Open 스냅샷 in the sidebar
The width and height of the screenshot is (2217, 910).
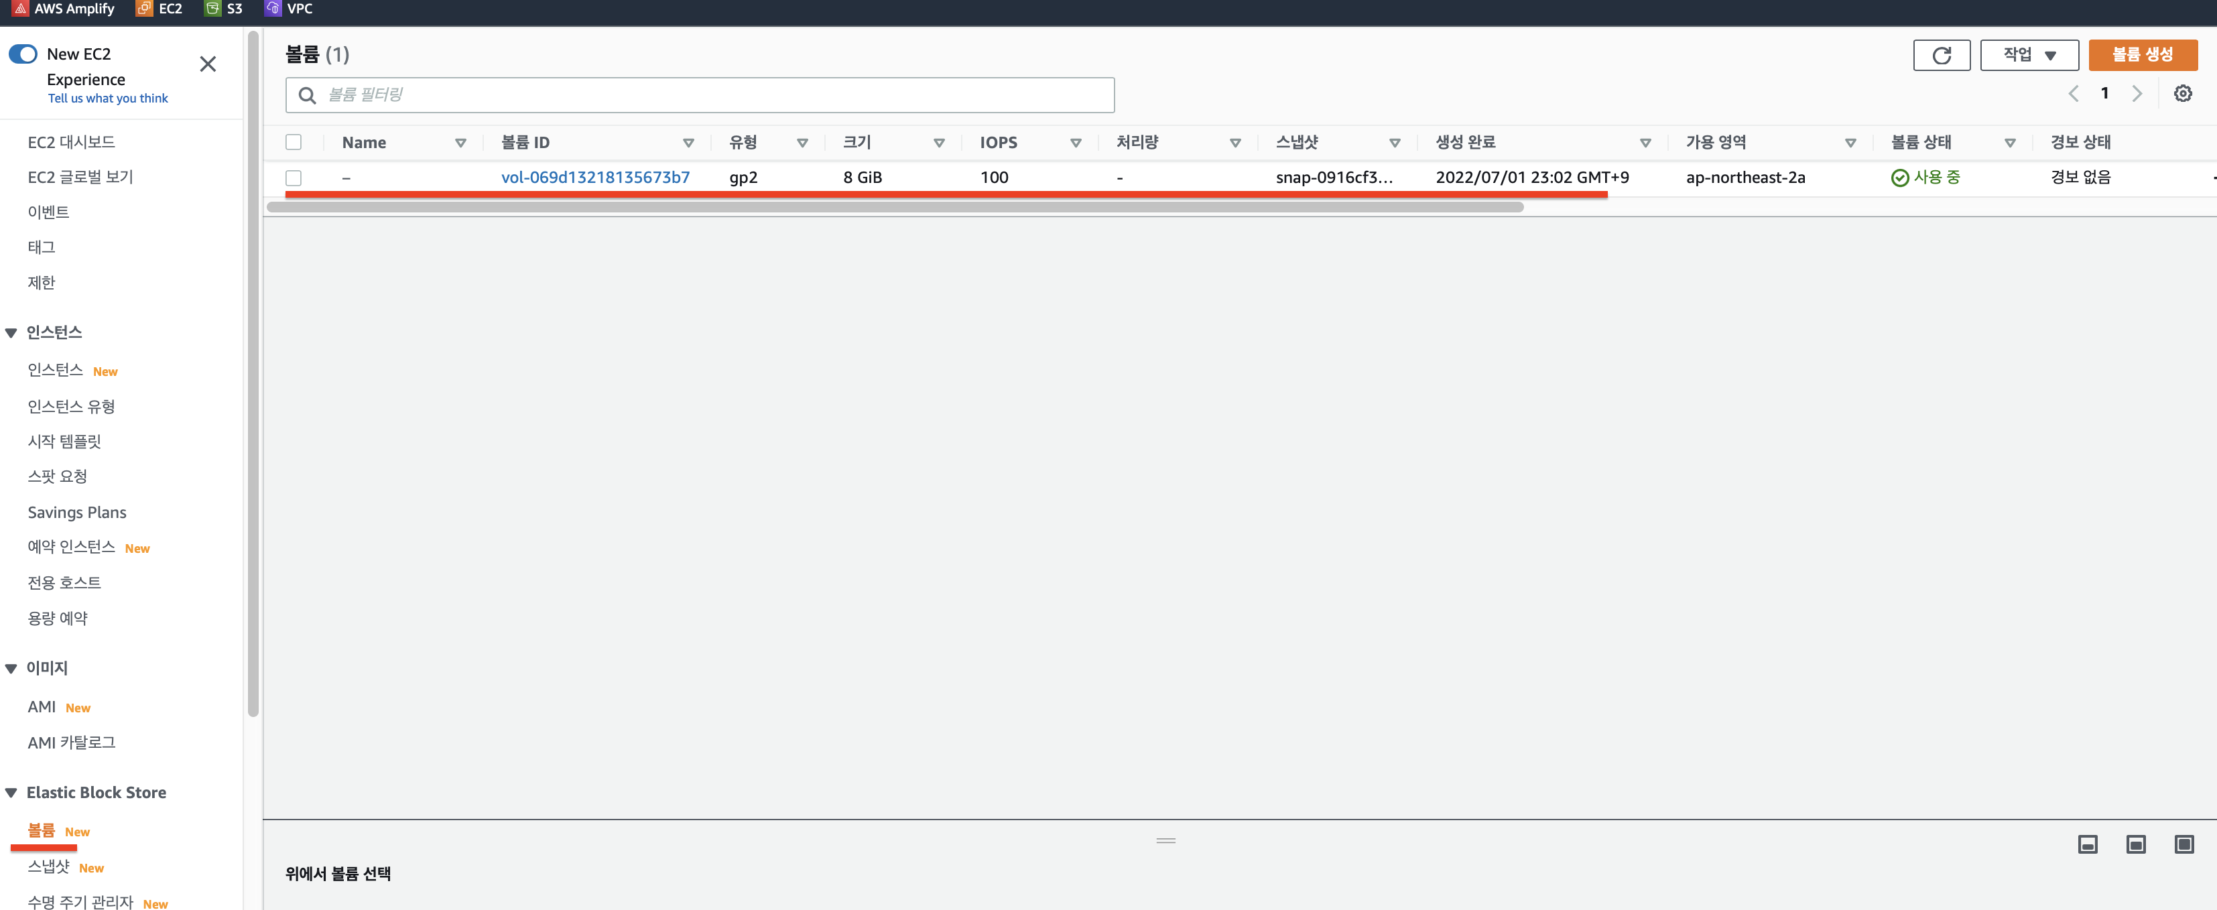click(x=48, y=867)
